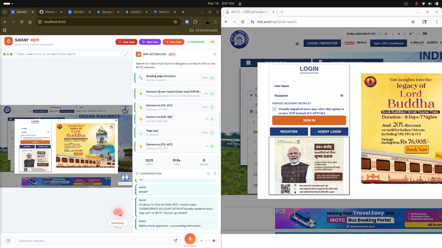This screenshot has height=248, width=442.
Task: Click the speaker volume icon beside slider
Action: click(201, 241)
